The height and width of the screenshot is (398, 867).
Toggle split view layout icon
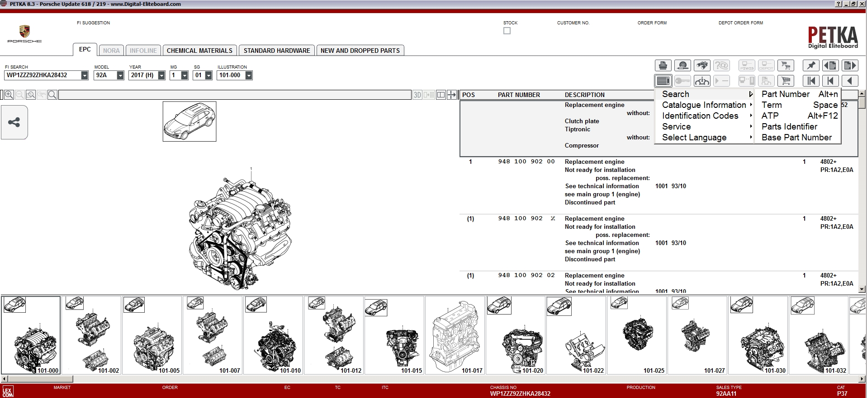441,95
